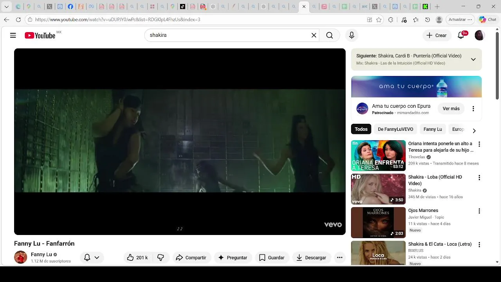Open more actions ellipsis below video
The height and width of the screenshot is (282, 501).
click(x=340, y=257)
